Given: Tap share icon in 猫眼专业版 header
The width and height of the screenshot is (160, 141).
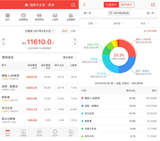Looking at the screenshot, I should (73, 5).
